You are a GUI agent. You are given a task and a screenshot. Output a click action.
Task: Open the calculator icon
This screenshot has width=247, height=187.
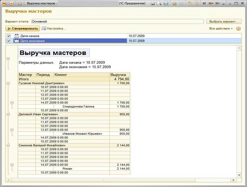point(189,3)
